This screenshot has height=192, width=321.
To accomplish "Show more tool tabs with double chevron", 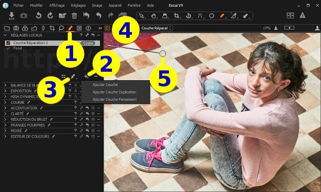I will click(100, 28).
